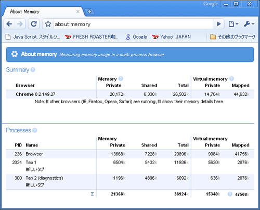Image resolution: width=260 pixels, height=210 pixels.
Task: Open the Google bookmark
Action: 137,37
